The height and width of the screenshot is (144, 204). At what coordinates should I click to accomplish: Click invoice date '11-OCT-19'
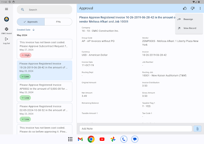pos(88,65)
